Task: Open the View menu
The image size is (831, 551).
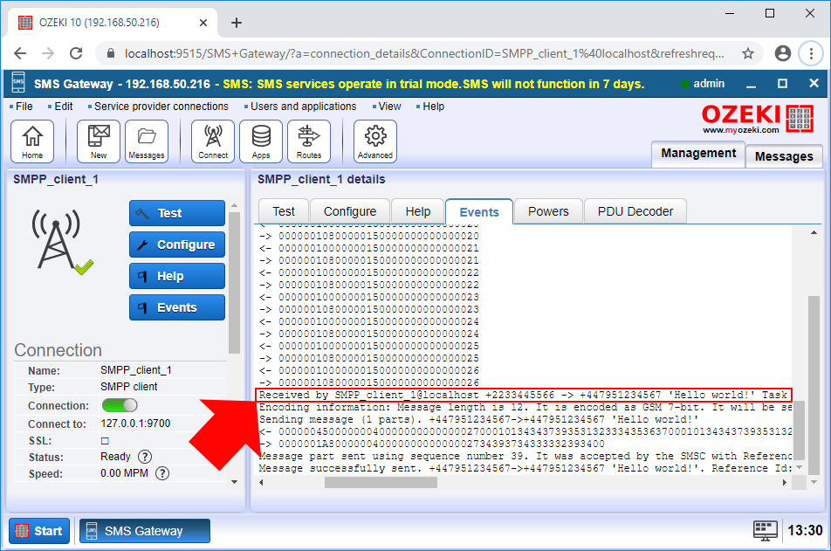Action: tap(389, 107)
